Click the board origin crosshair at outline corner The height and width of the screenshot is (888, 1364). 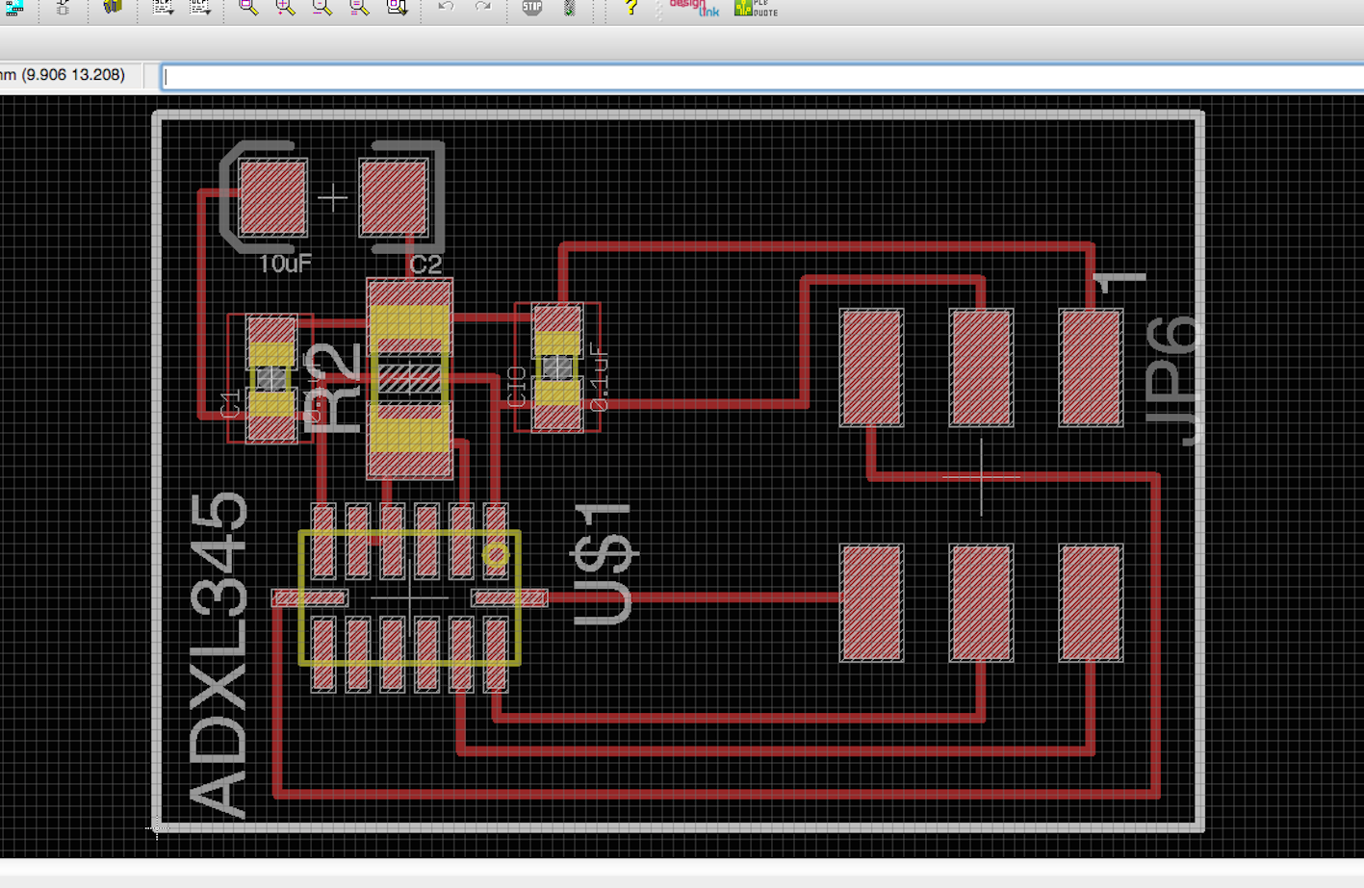(x=157, y=827)
